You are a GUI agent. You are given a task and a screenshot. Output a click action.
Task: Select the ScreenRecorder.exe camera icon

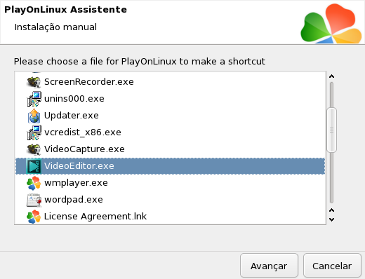[x=34, y=82]
